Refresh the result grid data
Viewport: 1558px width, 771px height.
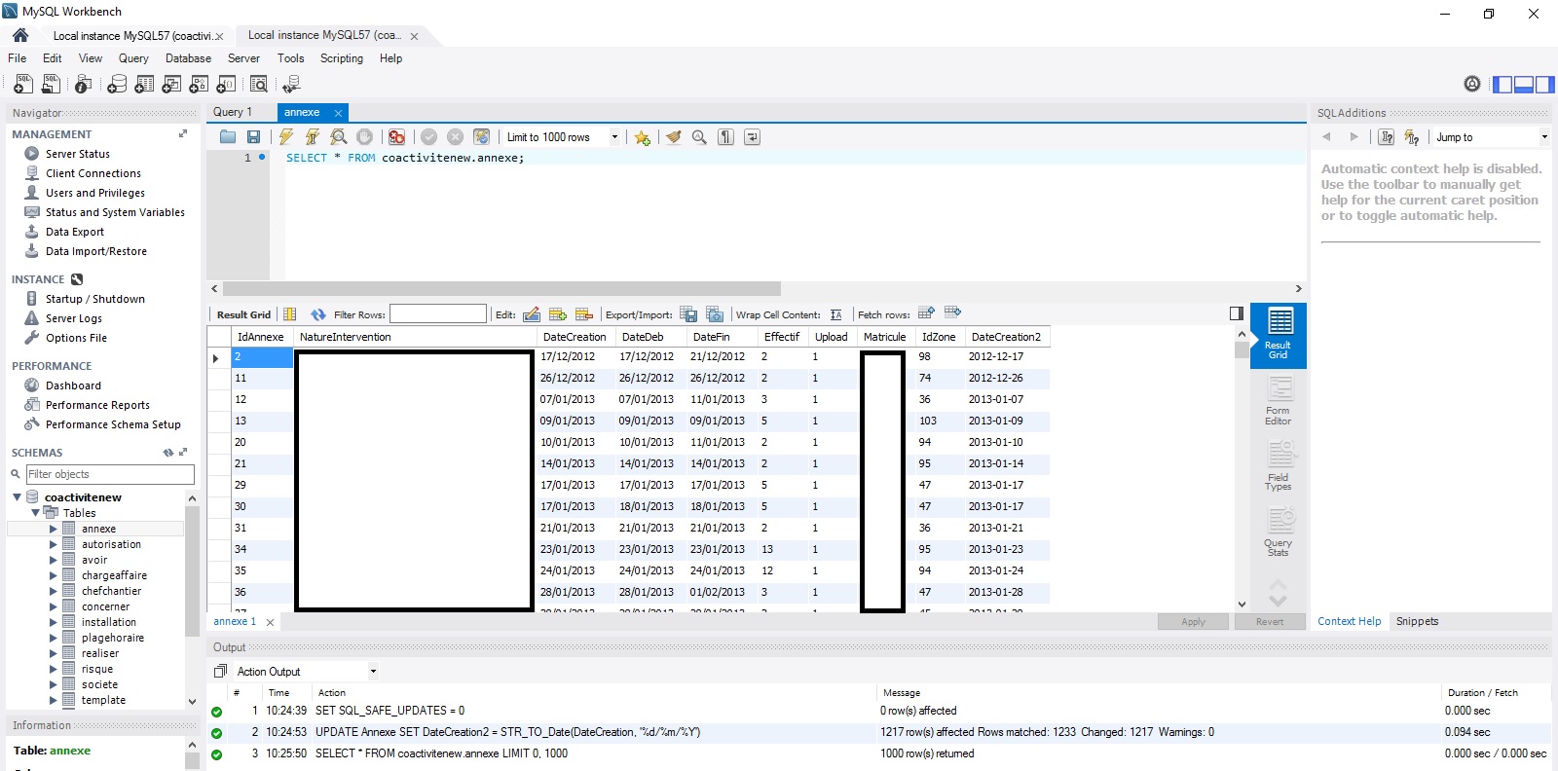318,314
